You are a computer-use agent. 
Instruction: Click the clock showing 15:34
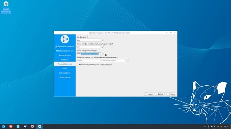coord(226,126)
